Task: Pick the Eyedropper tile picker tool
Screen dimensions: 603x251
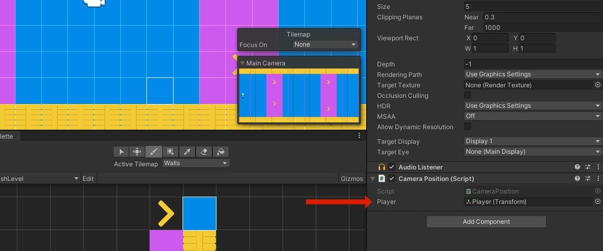Action: pos(187,152)
